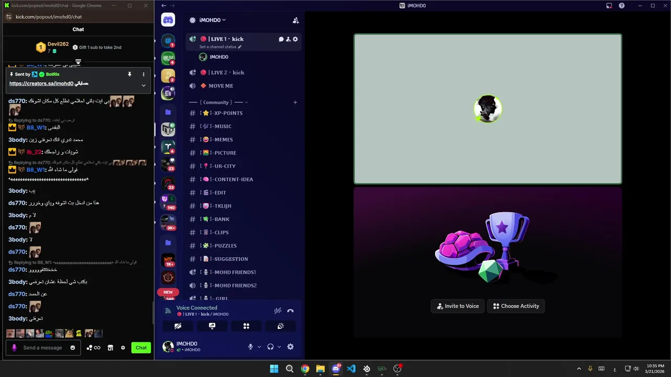
Task: Open chat for LIVE 1 kick channel
Action: [281, 39]
